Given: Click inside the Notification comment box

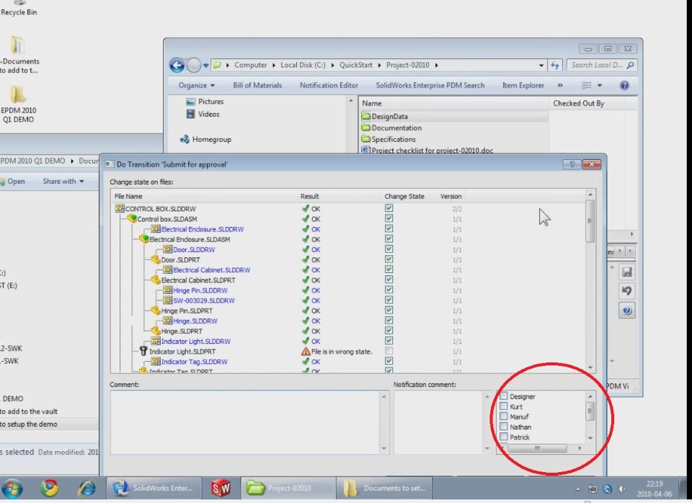Looking at the screenshot, I should (x=439, y=423).
